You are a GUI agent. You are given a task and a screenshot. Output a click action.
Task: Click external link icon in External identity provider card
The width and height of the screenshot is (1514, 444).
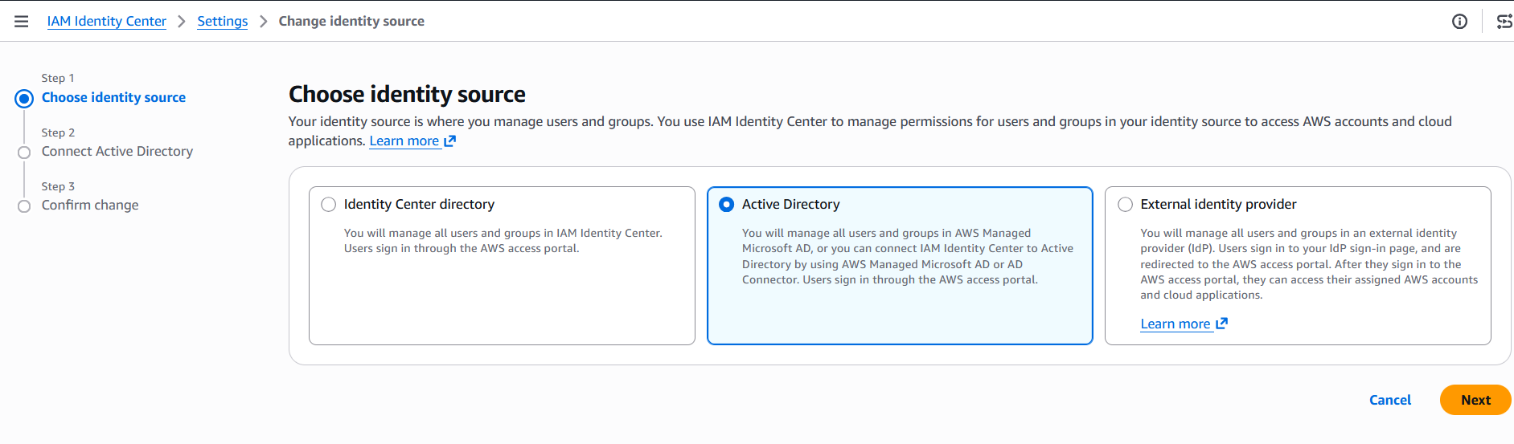[1222, 324]
